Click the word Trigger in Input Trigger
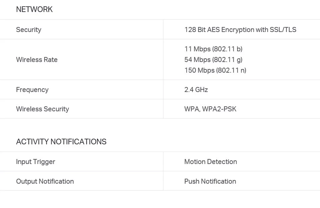320x208 pixels. [x=44, y=162]
